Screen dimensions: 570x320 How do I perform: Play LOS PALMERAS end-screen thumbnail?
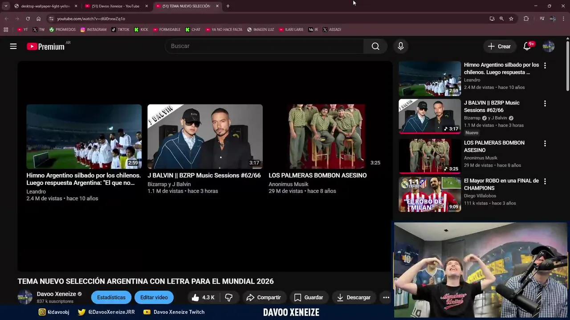click(326, 136)
